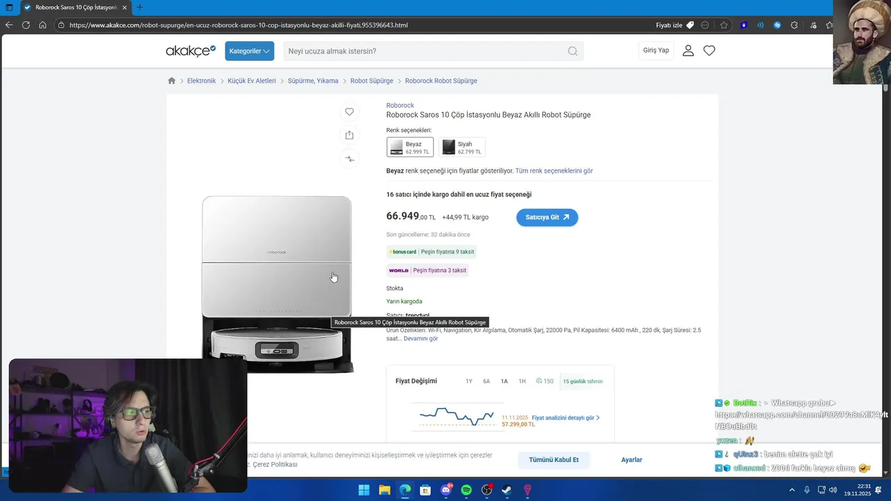Reload the page

[x=26, y=25]
